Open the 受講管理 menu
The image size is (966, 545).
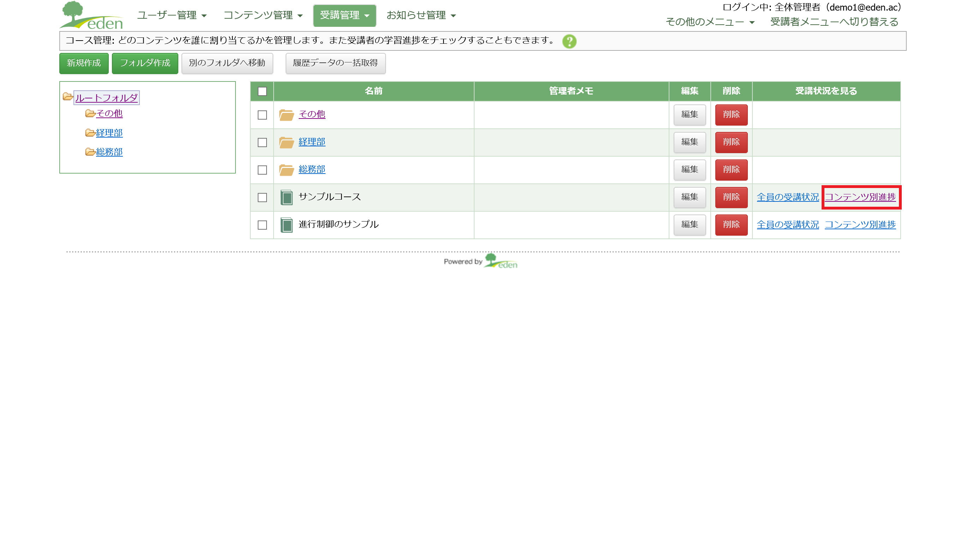pos(344,16)
